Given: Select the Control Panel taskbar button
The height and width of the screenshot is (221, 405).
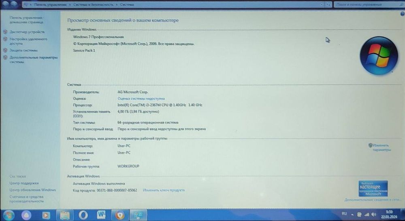Looking at the screenshot, I should tap(138, 215).
